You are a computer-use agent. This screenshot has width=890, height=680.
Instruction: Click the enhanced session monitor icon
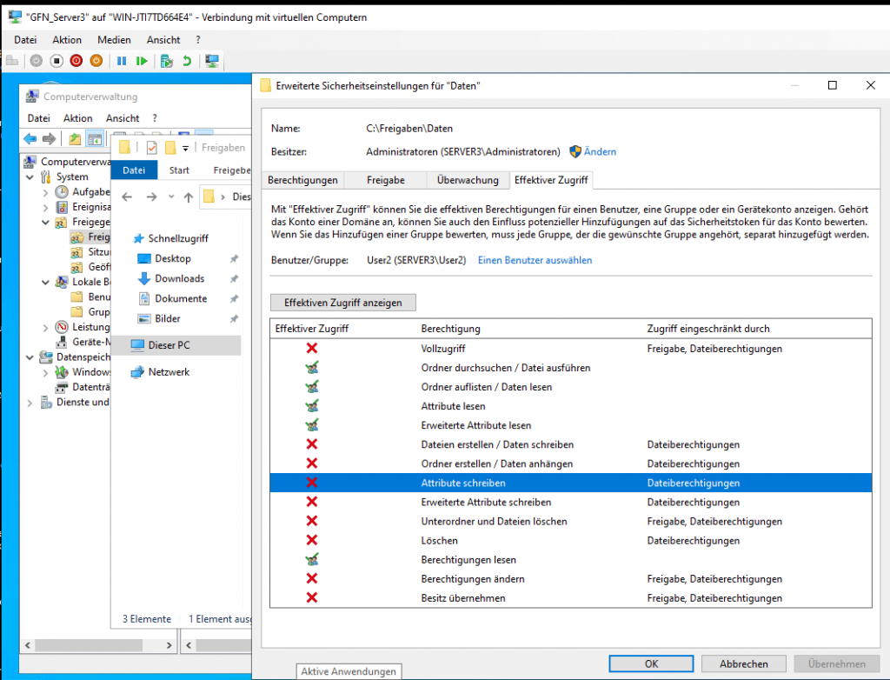click(211, 61)
